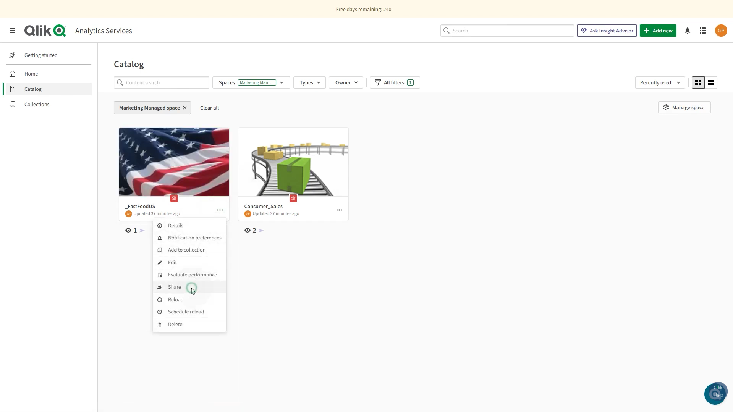Go to Getting started page

coord(49,55)
